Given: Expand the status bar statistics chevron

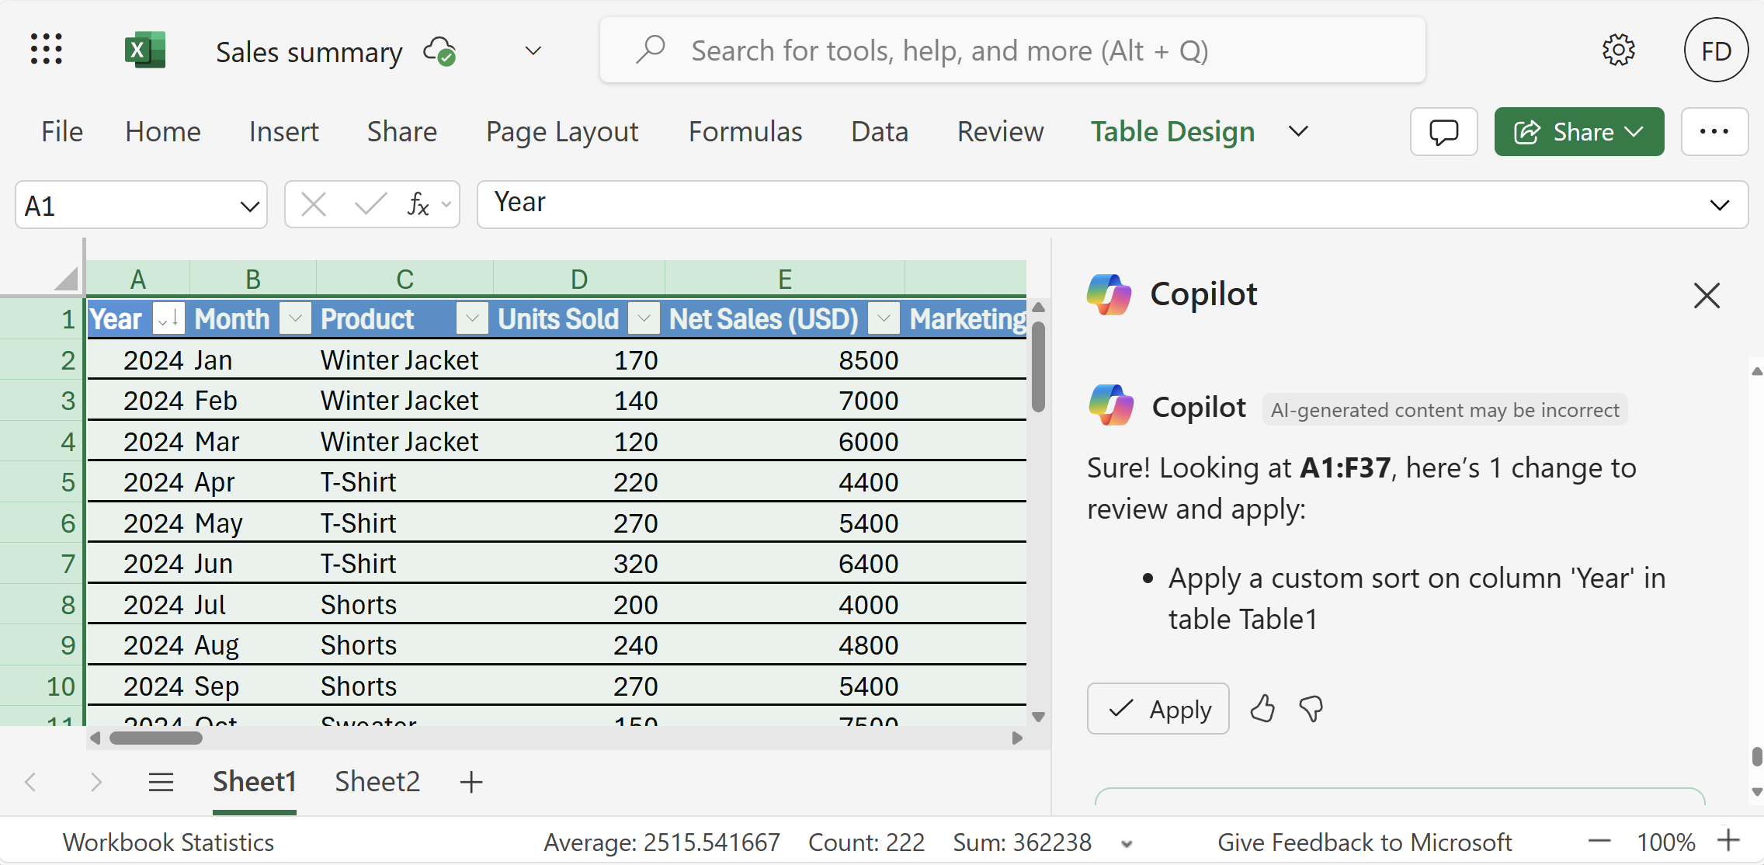Looking at the screenshot, I should (1127, 843).
